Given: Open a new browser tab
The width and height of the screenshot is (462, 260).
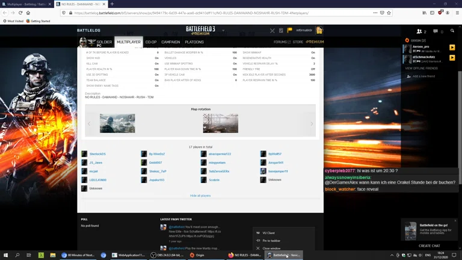Looking at the screenshot, I should pos(112,4).
